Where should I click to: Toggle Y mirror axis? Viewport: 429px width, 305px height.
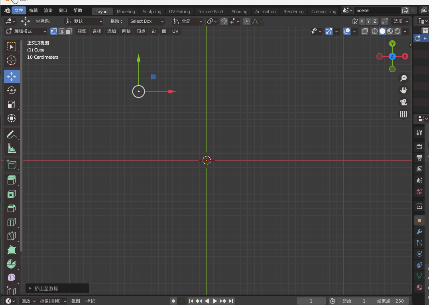[368, 21]
